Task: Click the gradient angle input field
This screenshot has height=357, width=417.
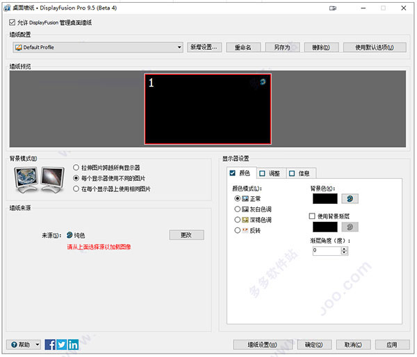Action: (327, 250)
